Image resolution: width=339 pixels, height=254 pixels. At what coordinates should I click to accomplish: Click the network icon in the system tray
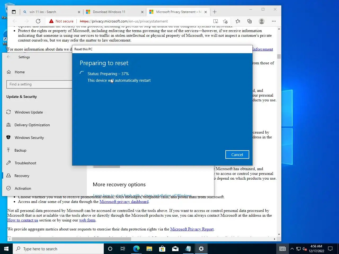click(298, 249)
